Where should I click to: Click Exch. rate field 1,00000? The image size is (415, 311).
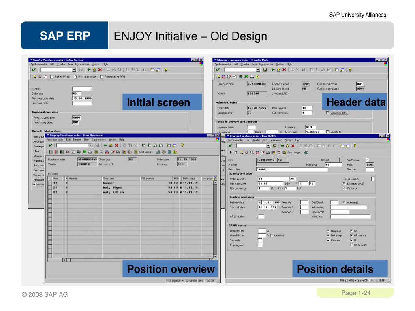tap(315, 132)
